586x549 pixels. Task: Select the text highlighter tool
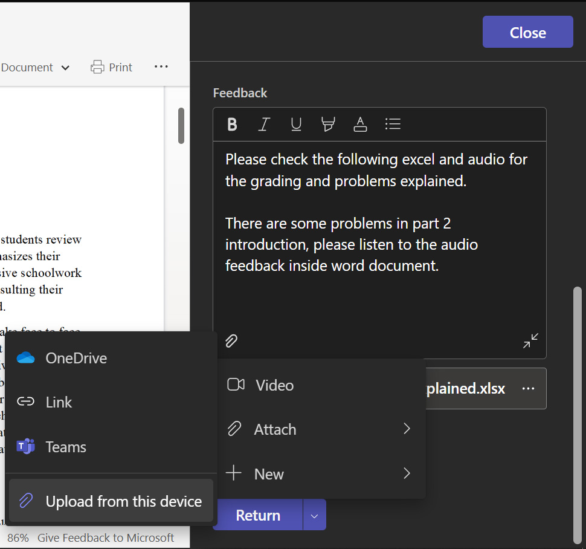pos(328,125)
